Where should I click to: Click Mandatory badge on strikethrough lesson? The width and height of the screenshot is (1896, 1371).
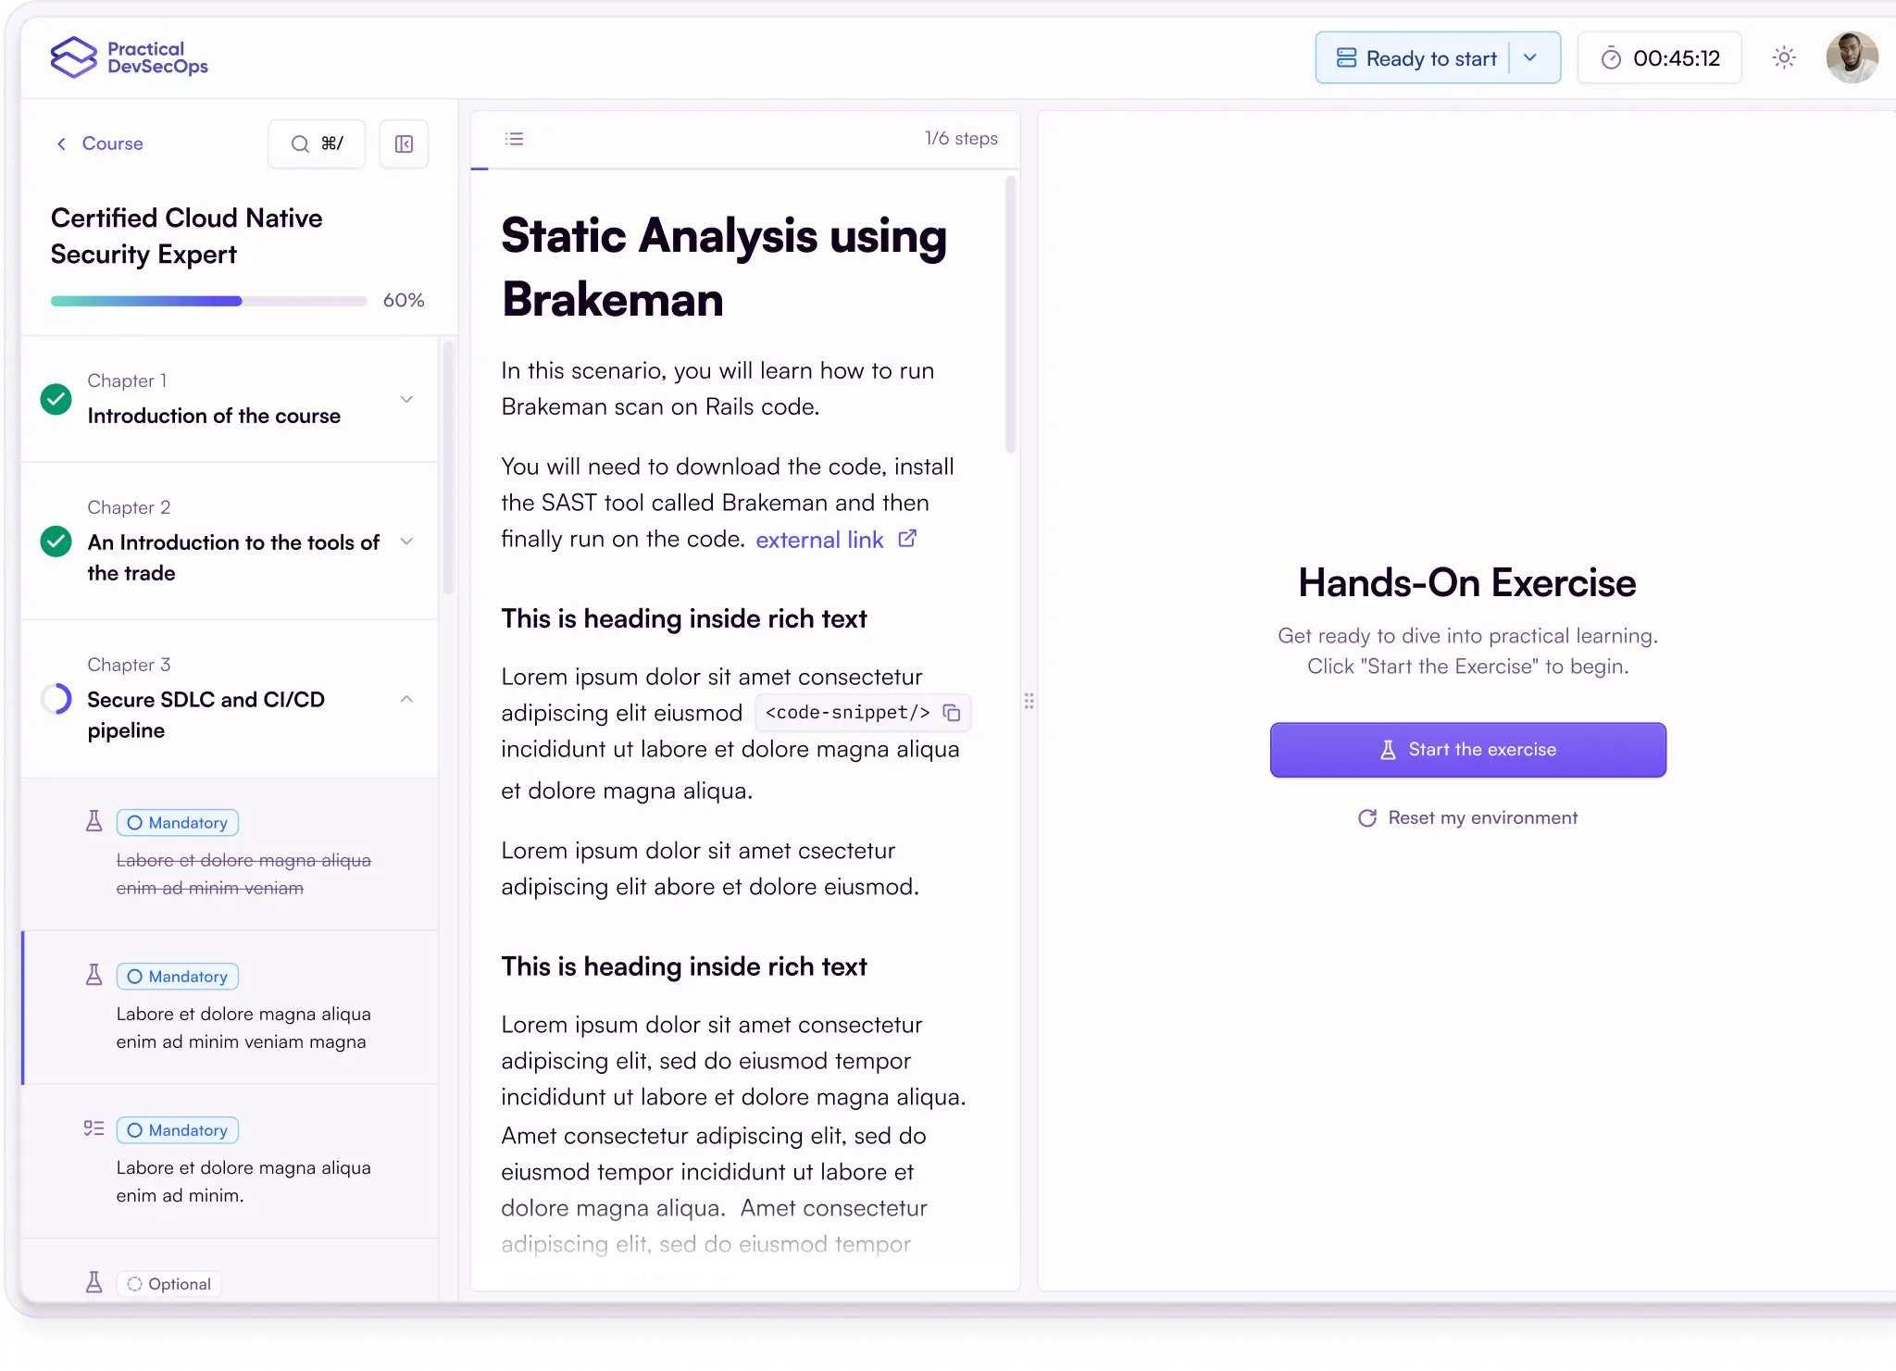(x=178, y=823)
